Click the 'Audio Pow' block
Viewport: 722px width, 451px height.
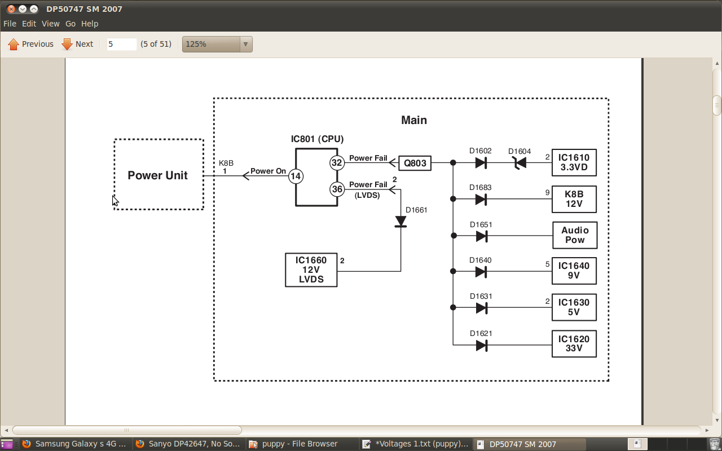coord(575,235)
